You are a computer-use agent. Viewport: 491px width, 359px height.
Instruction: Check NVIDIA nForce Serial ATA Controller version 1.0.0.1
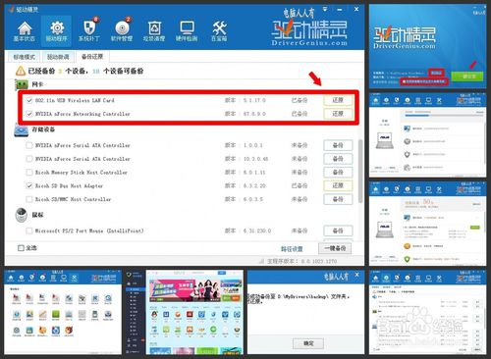29,145
